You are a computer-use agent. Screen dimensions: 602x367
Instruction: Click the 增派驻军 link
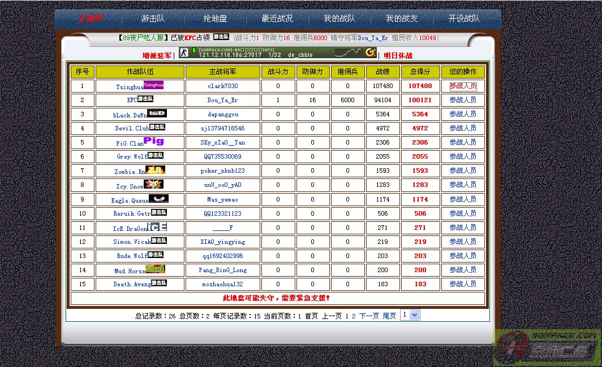(157, 55)
